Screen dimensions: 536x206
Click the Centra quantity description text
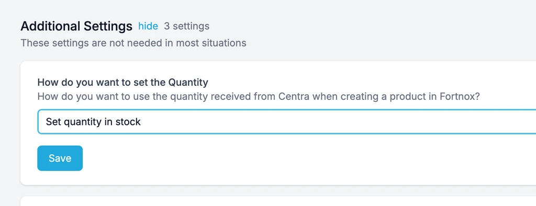[x=259, y=97]
